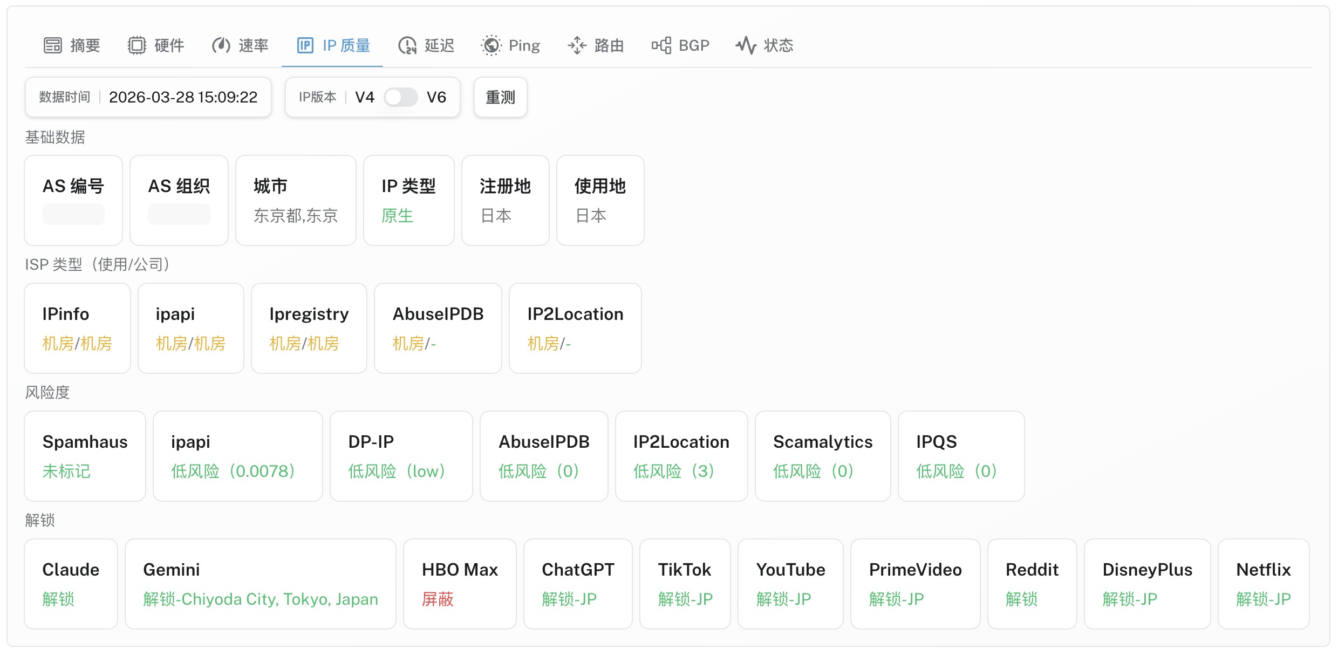Click the IP quality (IP 质量) icon
This screenshot has width=1338, height=656.
click(305, 45)
